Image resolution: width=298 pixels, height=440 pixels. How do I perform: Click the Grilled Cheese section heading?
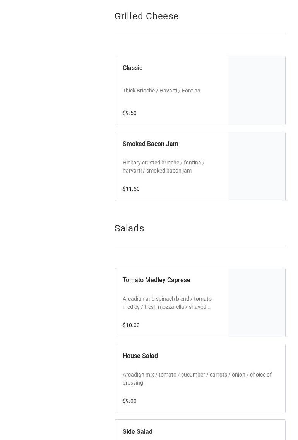coord(146,16)
